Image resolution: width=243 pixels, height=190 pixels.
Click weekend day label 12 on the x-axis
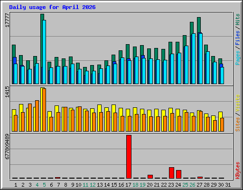[x=93, y=185]
